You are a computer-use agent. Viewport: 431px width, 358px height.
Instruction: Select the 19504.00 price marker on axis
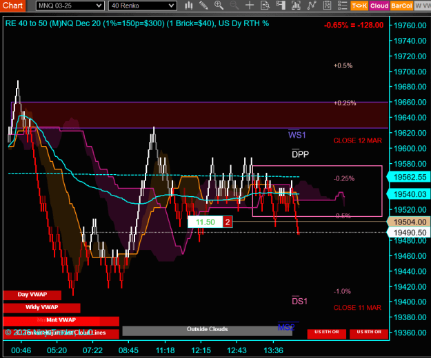click(410, 222)
